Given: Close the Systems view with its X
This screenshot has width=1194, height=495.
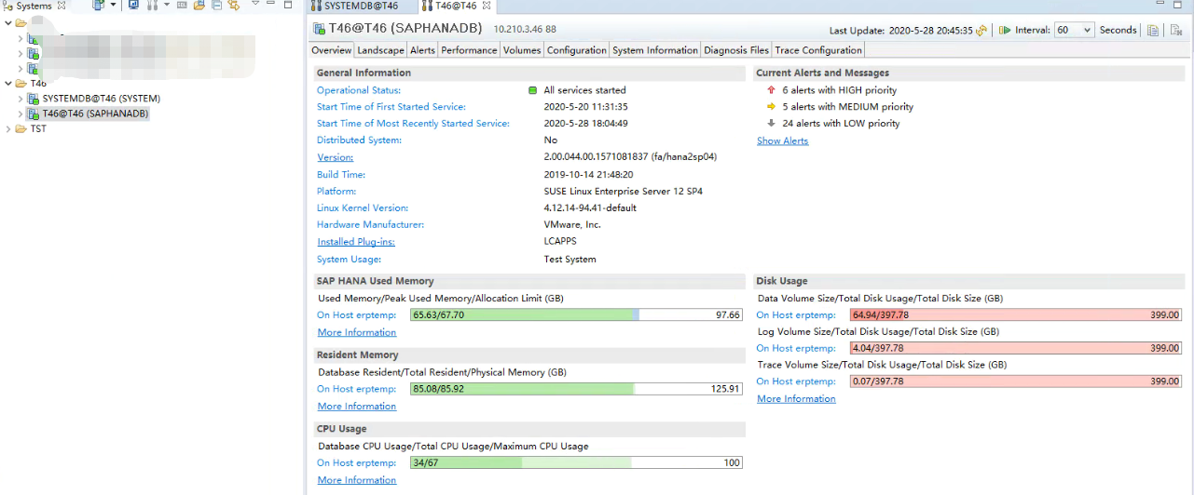Looking at the screenshot, I should click(x=62, y=6).
